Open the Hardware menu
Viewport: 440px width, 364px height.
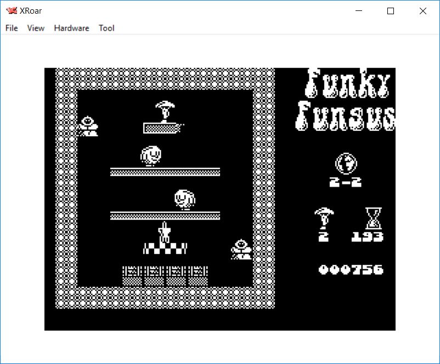click(x=71, y=28)
